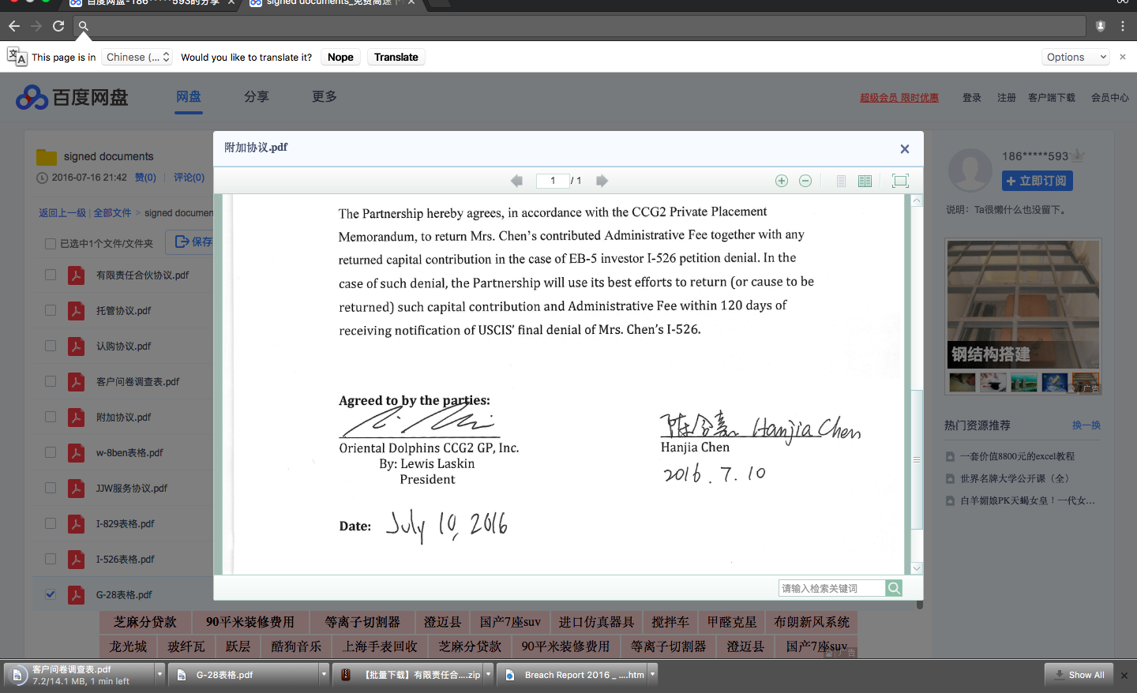Click the Baidu Netdisk logo

72,97
